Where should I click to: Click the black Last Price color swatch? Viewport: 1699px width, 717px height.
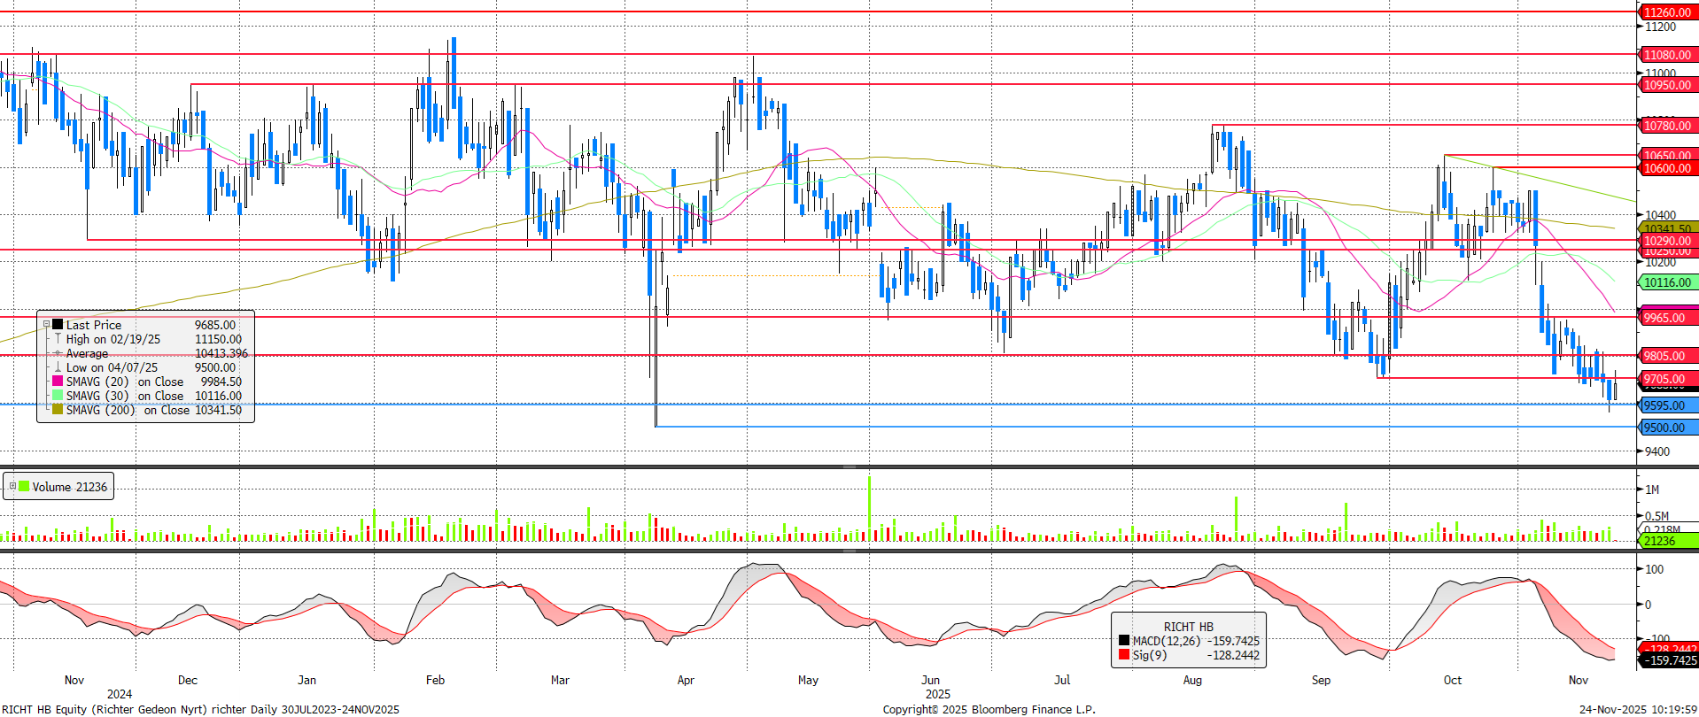click(58, 325)
